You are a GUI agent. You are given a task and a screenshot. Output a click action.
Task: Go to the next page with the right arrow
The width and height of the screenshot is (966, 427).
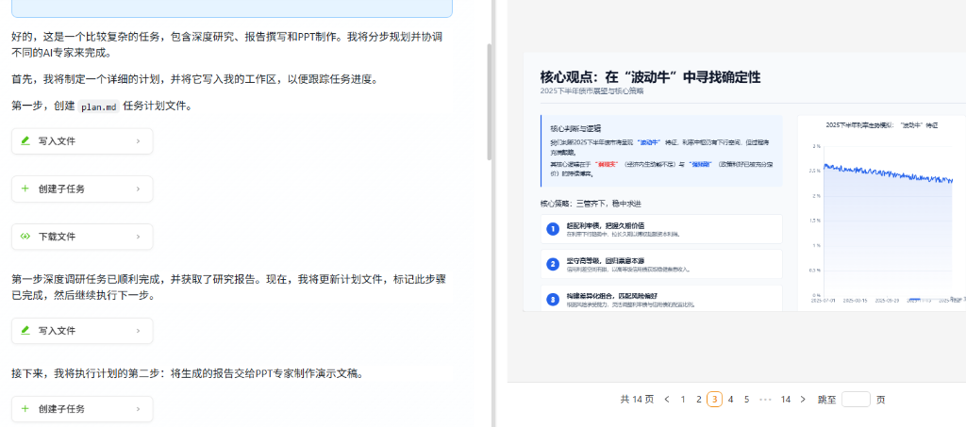803,400
